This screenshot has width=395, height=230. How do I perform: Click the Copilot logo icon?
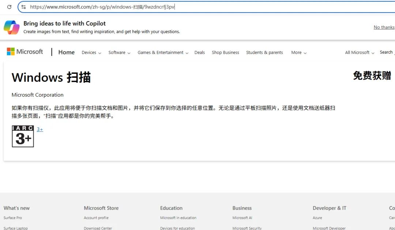click(x=12, y=27)
